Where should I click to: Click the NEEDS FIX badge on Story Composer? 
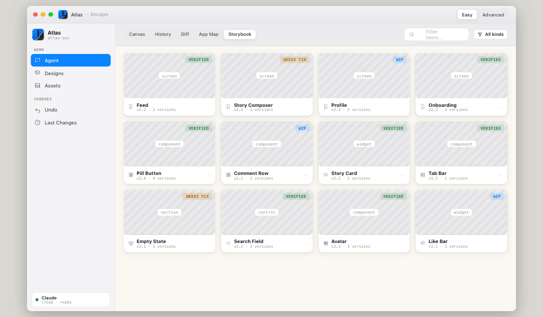[x=294, y=60]
